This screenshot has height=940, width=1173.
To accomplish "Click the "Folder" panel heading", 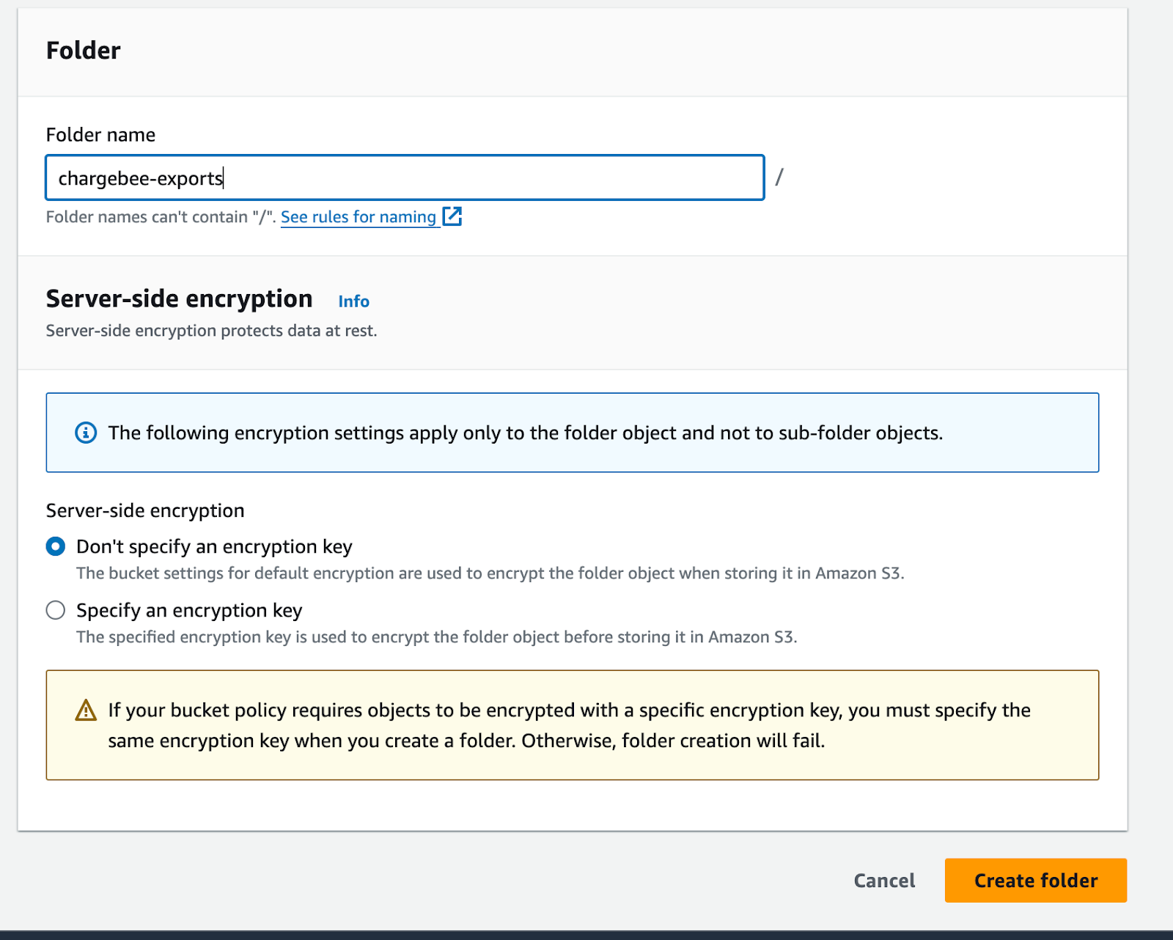I will pyautogui.click(x=84, y=51).
